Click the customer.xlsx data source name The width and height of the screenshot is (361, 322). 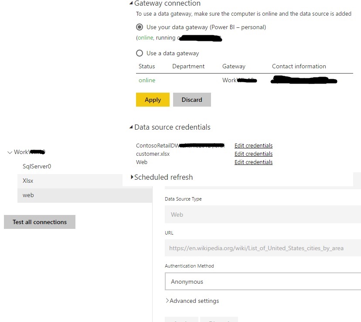click(153, 154)
